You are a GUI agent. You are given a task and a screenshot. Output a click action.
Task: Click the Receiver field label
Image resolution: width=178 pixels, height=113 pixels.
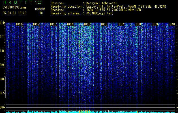pos(57,10)
